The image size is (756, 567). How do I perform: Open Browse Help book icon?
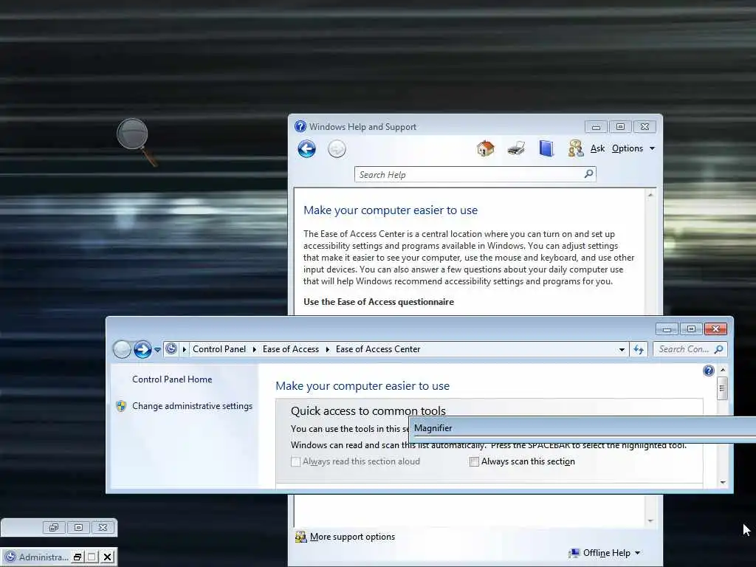[x=546, y=148]
